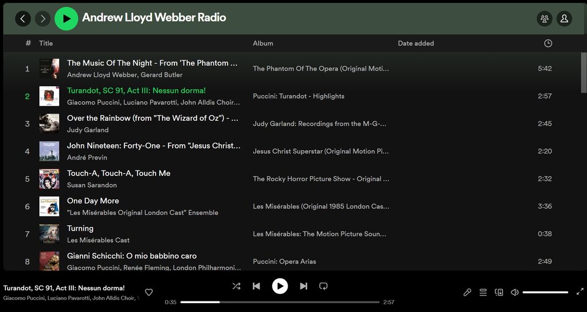Expand the player to full screen
This screenshot has width=587, height=312.
[580, 291]
